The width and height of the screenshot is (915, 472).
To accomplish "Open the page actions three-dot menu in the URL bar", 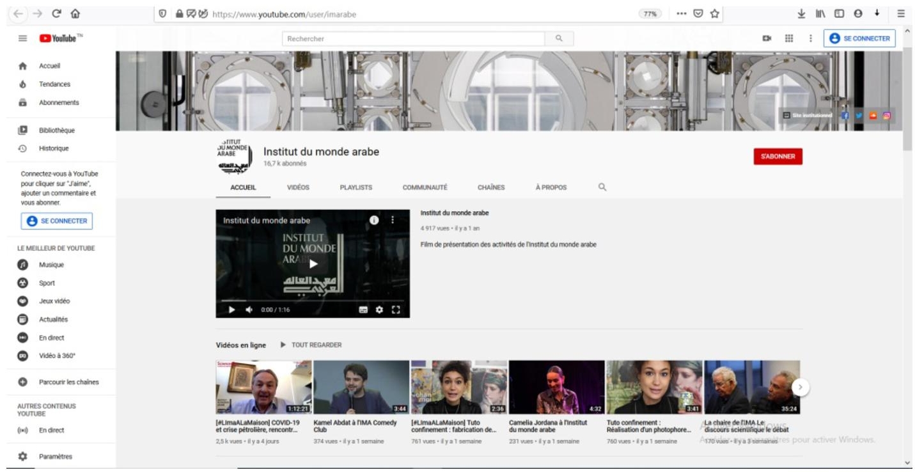I will coord(682,13).
